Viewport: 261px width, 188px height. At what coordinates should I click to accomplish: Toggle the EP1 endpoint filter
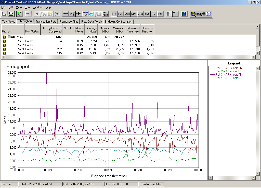(134, 14)
